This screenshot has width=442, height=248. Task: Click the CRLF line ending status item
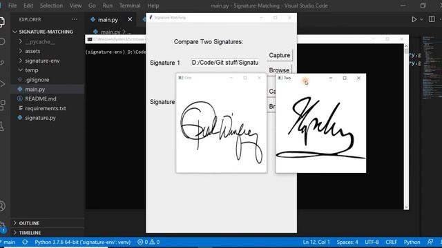coord(392,242)
